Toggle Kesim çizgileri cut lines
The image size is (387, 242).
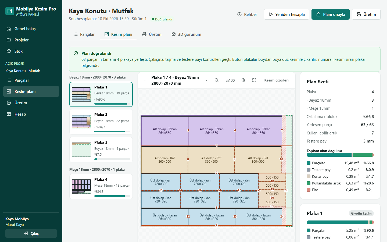pyautogui.click(x=276, y=80)
